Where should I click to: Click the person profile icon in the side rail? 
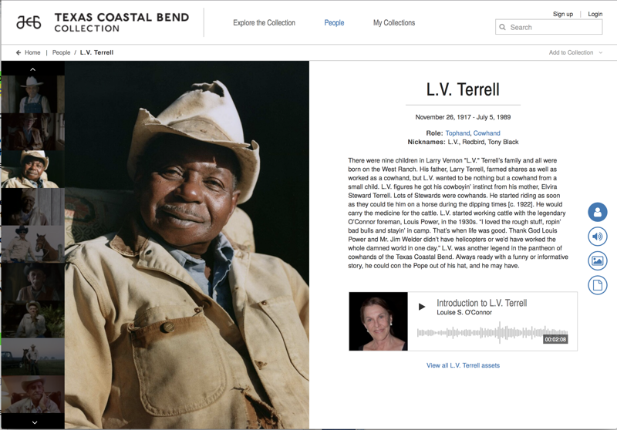pyautogui.click(x=597, y=212)
